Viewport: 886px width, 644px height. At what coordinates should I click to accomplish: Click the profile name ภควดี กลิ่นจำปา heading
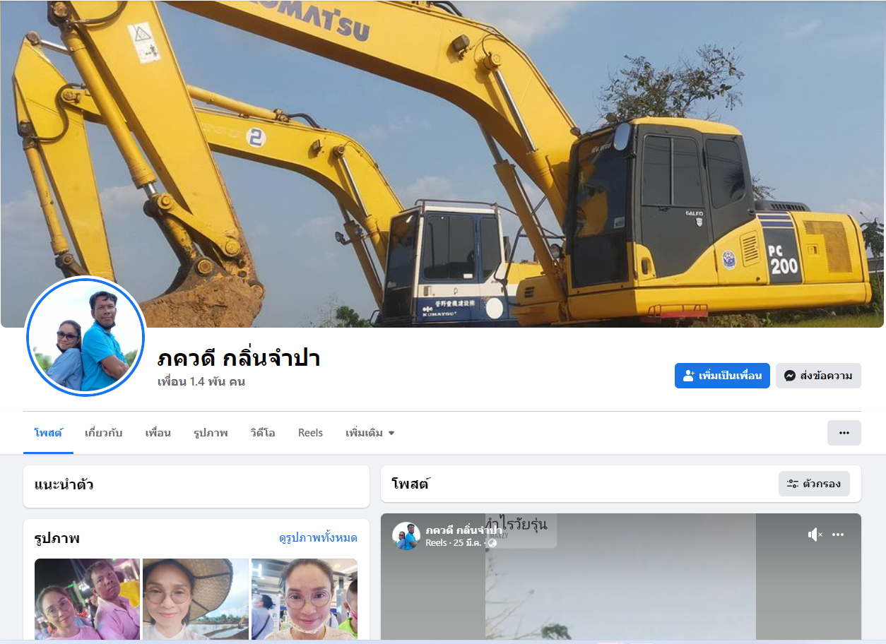(x=239, y=358)
